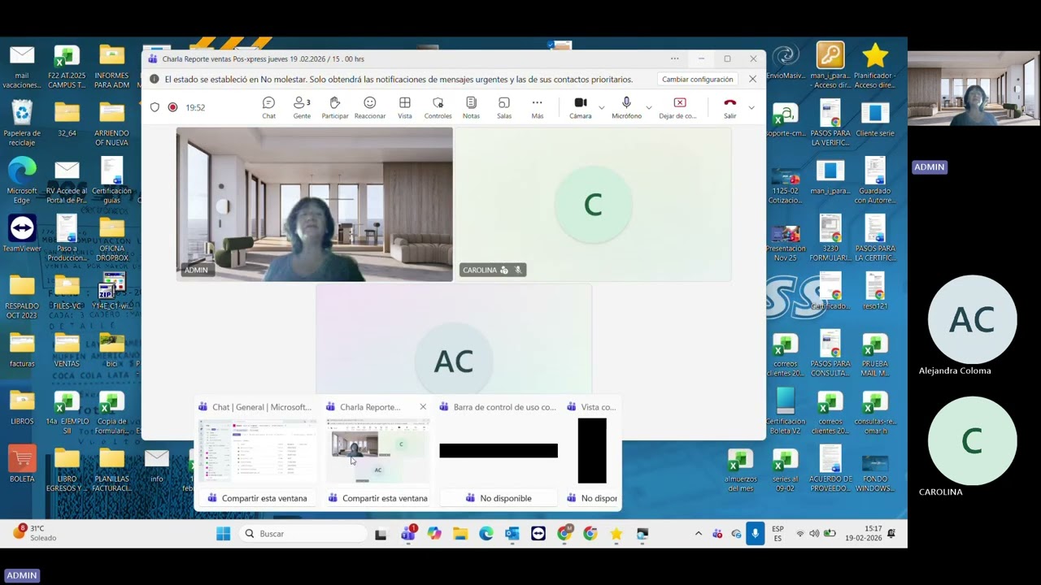Select the reso121 document icon
This screenshot has height=585, width=1041.
(x=875, y=292)
